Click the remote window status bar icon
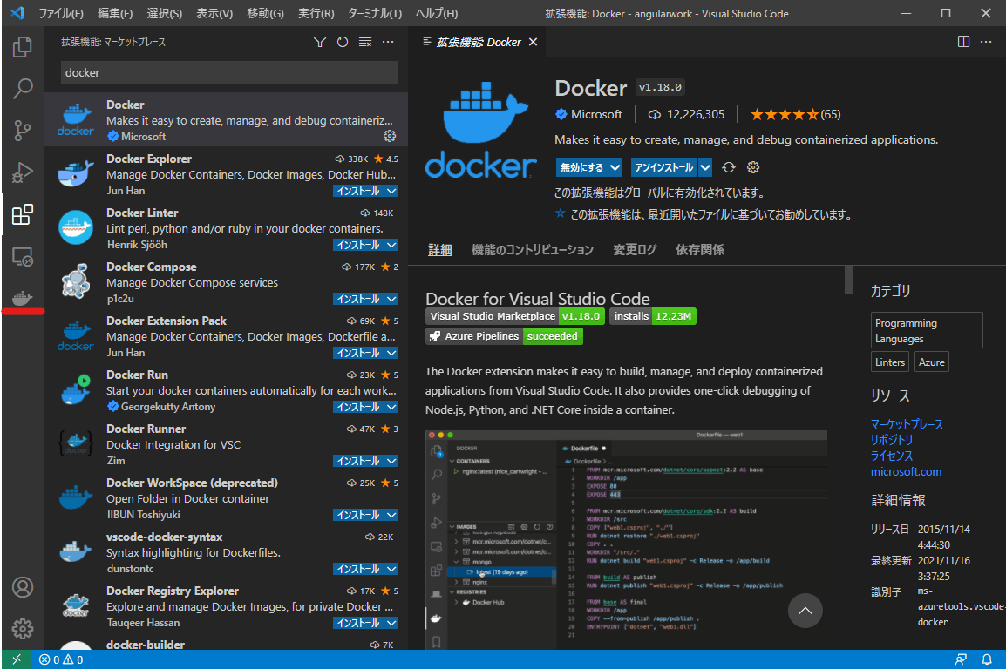The height and width of the screenshot is (669, 1006). [16, 659]
